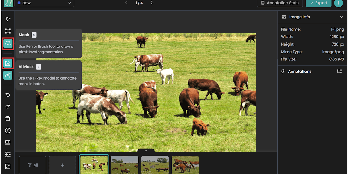Add a new image with plus tile
Viewport: 348px width, 174px height.
(63, 165)
